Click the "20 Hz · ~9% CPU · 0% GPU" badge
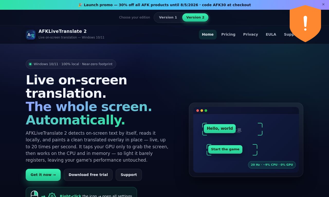The height and width of the screenshot is (197, 329). click(272, 165)
